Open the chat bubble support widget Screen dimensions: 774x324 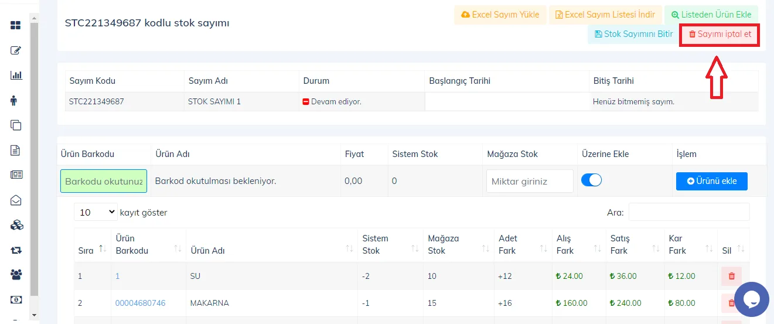click(751, 299)
